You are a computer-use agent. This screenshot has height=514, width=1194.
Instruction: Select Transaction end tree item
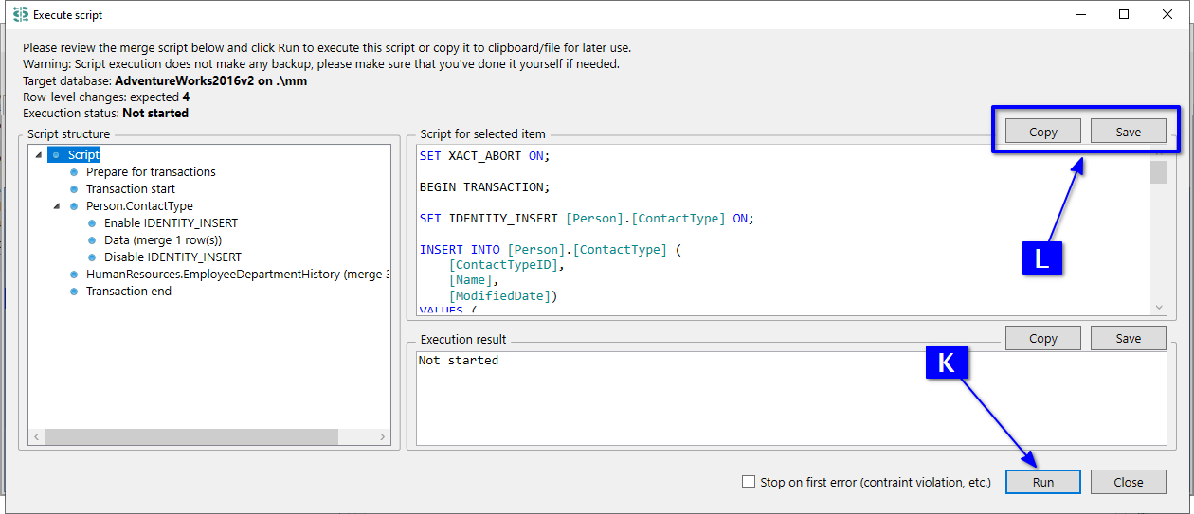129,291
